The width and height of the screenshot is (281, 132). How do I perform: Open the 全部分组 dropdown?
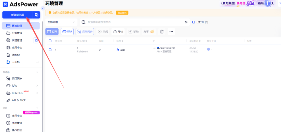[x=61, y=22]
